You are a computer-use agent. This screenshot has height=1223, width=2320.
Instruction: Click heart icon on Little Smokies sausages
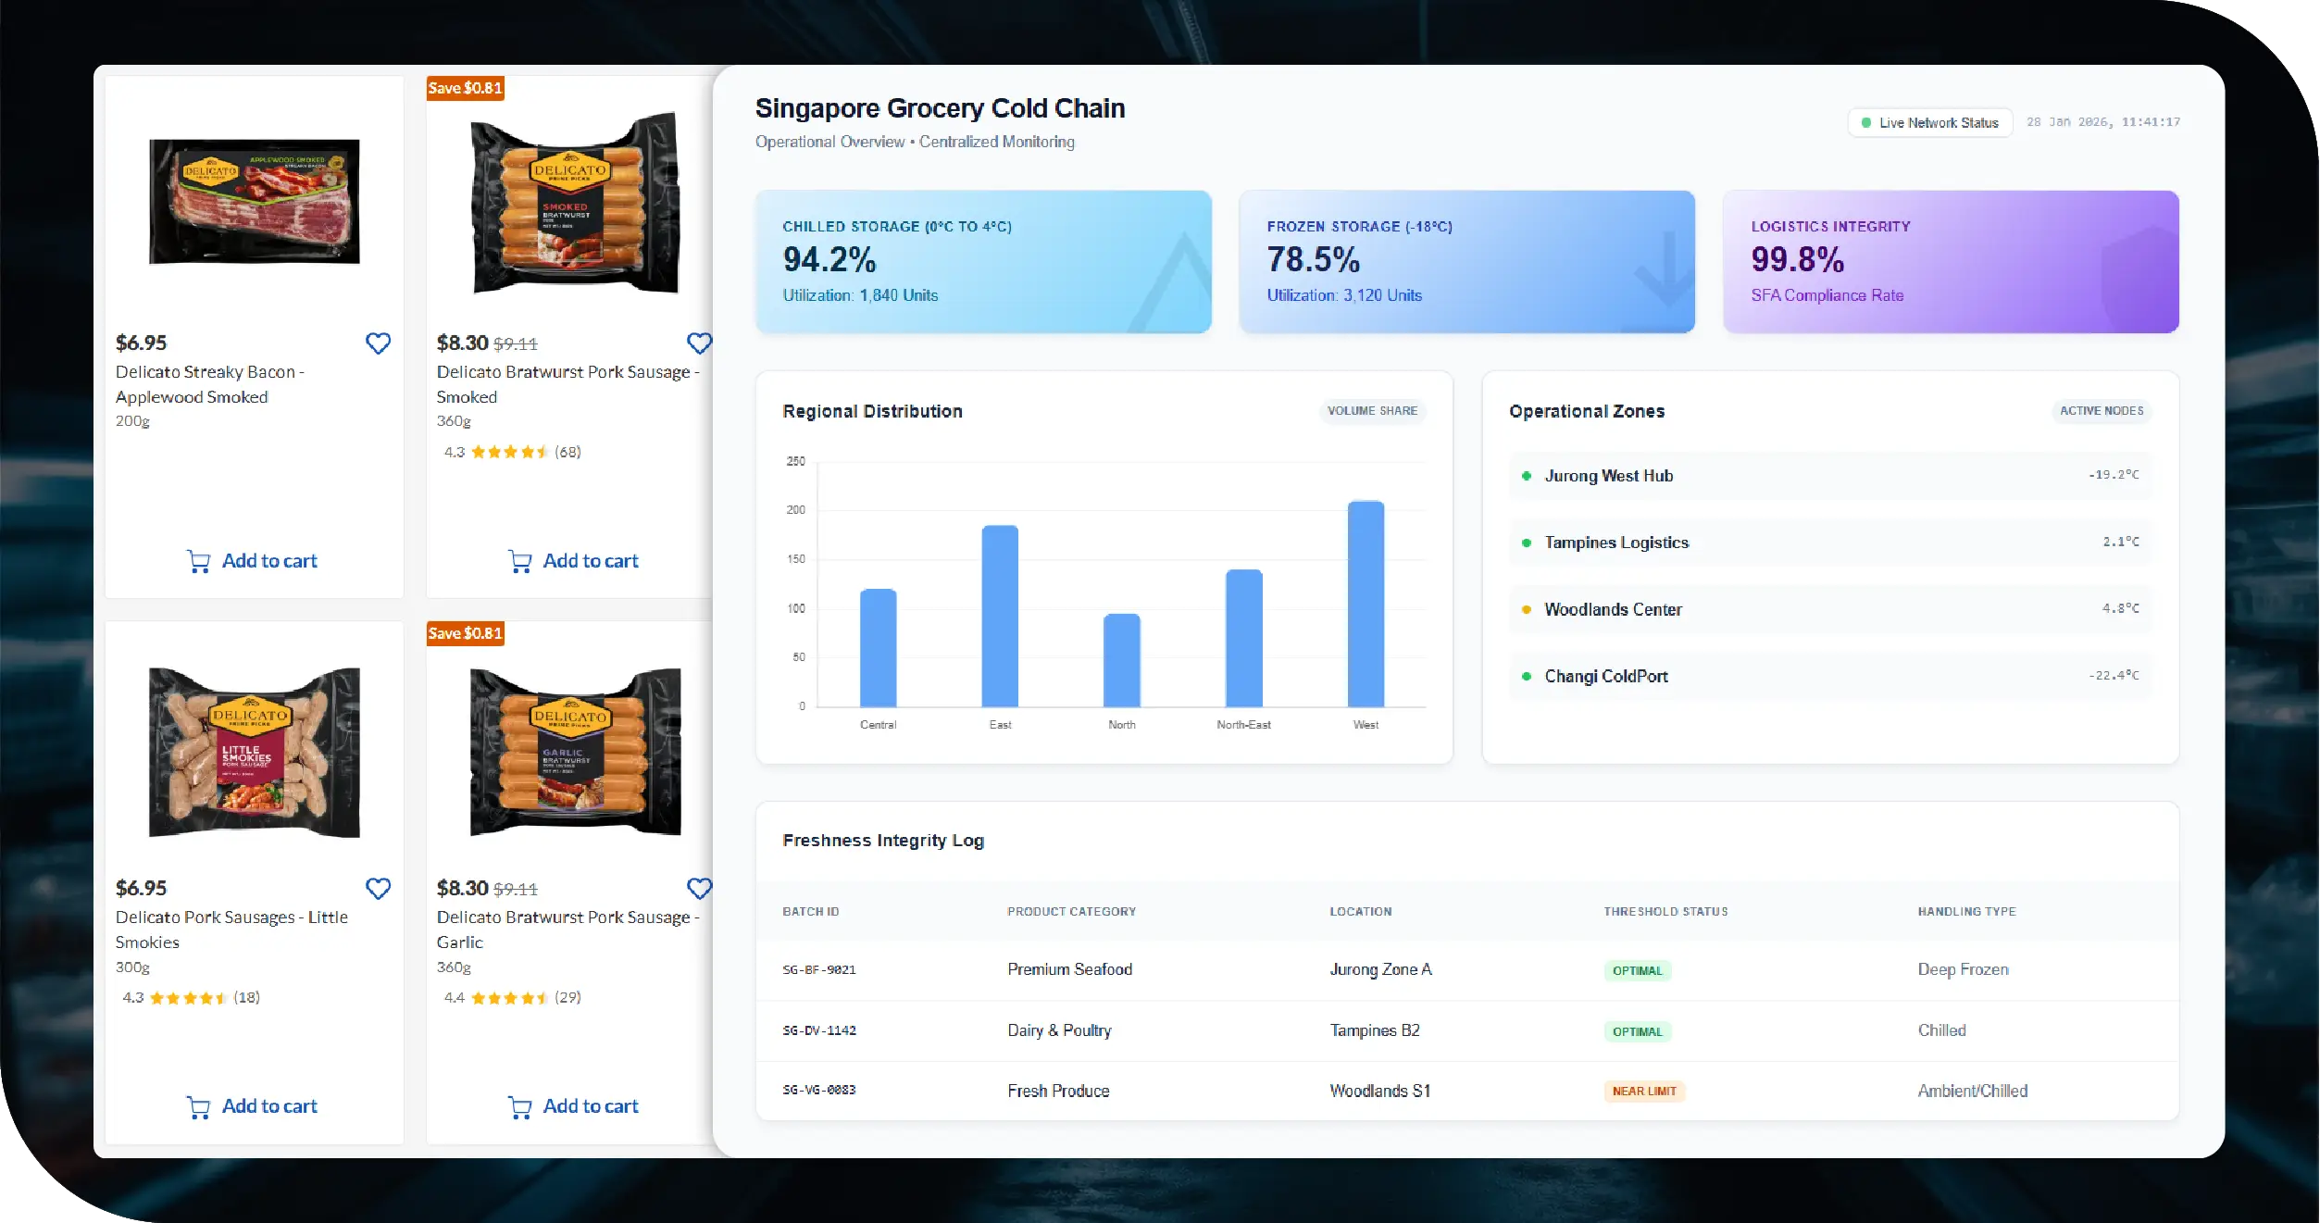pyautogui.click(x=378, y=889)
